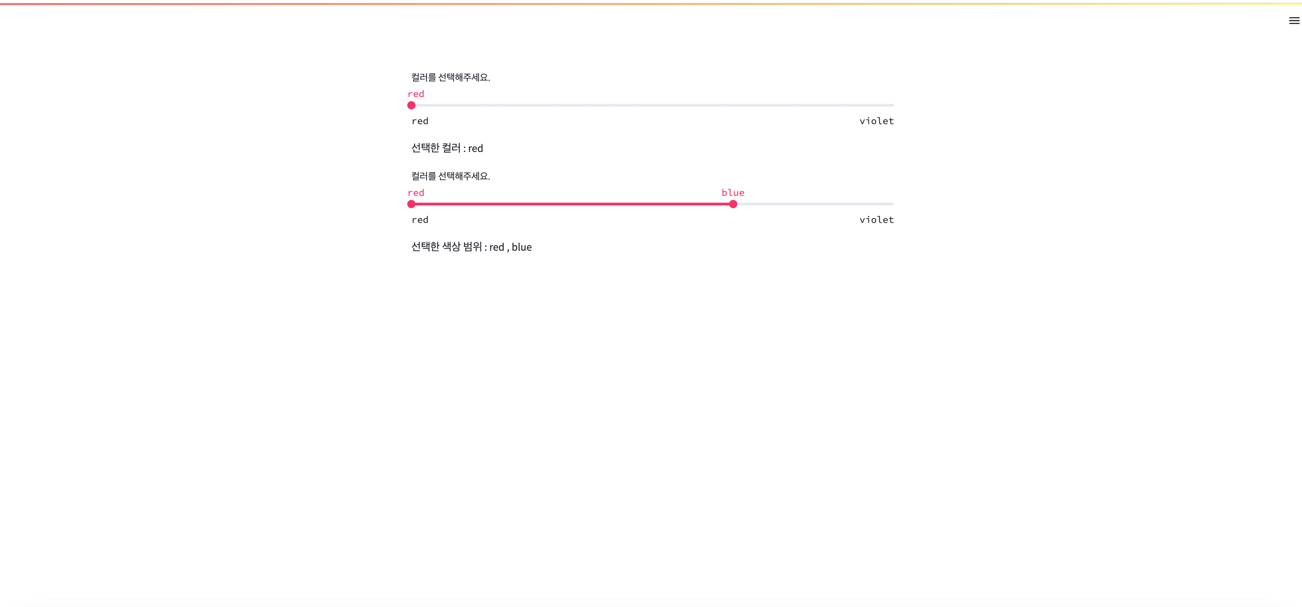
Task: Click the red label below the first slider track
Action: point(420,121)
